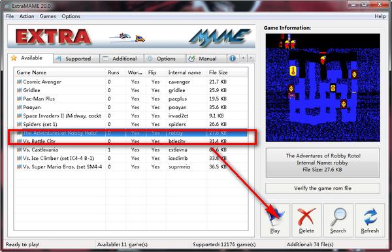
Task: Open the Help menu
Action: 380,16
